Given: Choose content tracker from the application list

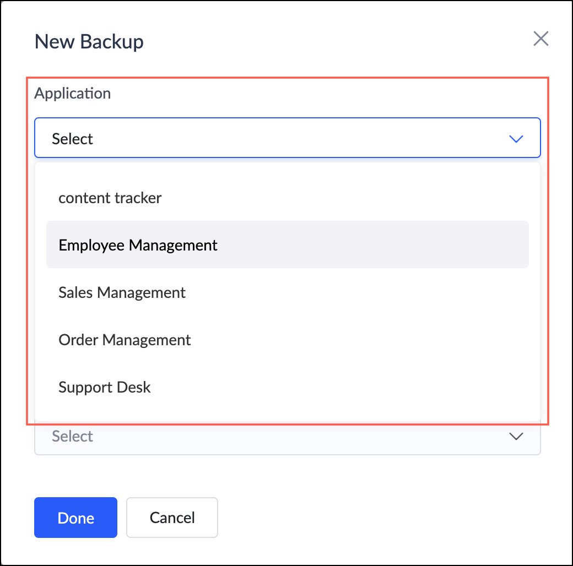Looking at the screenshot, I should pyautogui.click(x=110, y=198).
